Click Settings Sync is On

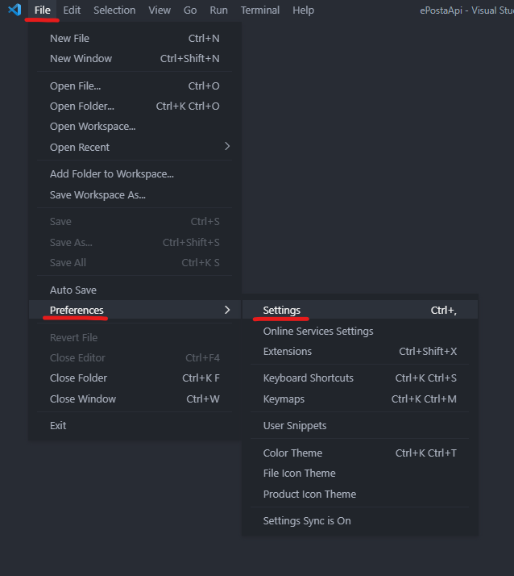click(359, 521)
